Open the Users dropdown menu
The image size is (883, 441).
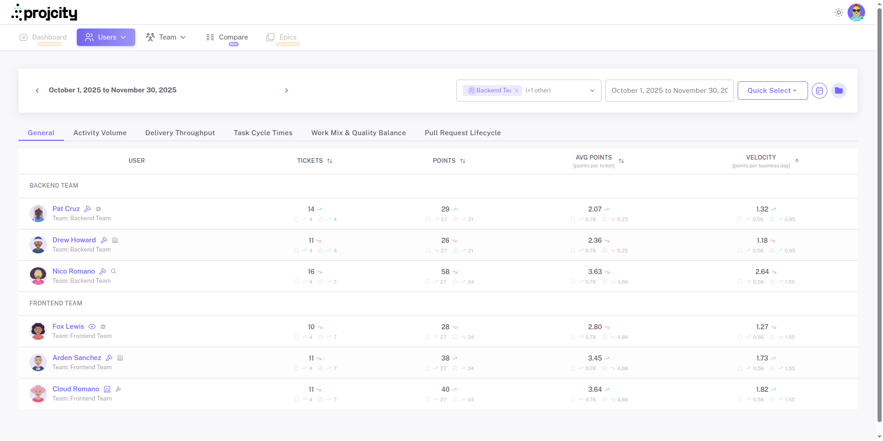(x=106, y=37)
